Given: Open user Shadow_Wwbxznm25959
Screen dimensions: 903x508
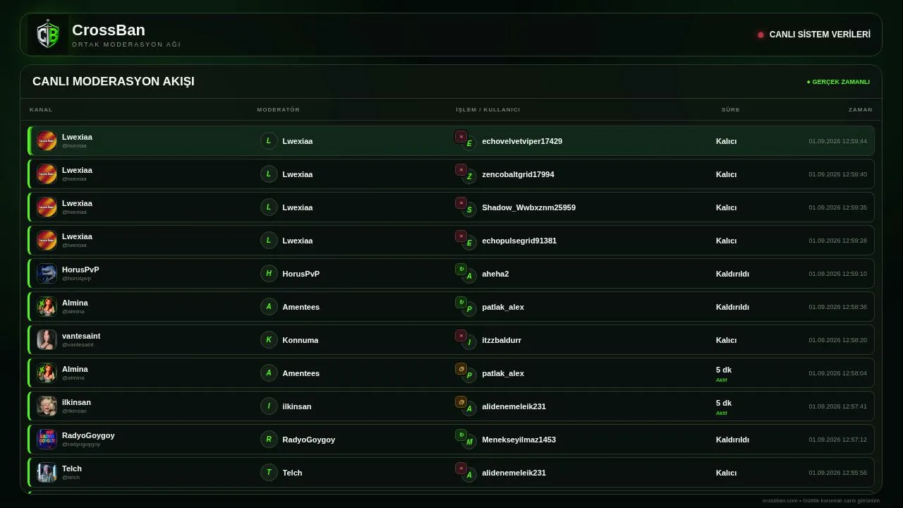Looking at the screenshot, I should 528,207.
